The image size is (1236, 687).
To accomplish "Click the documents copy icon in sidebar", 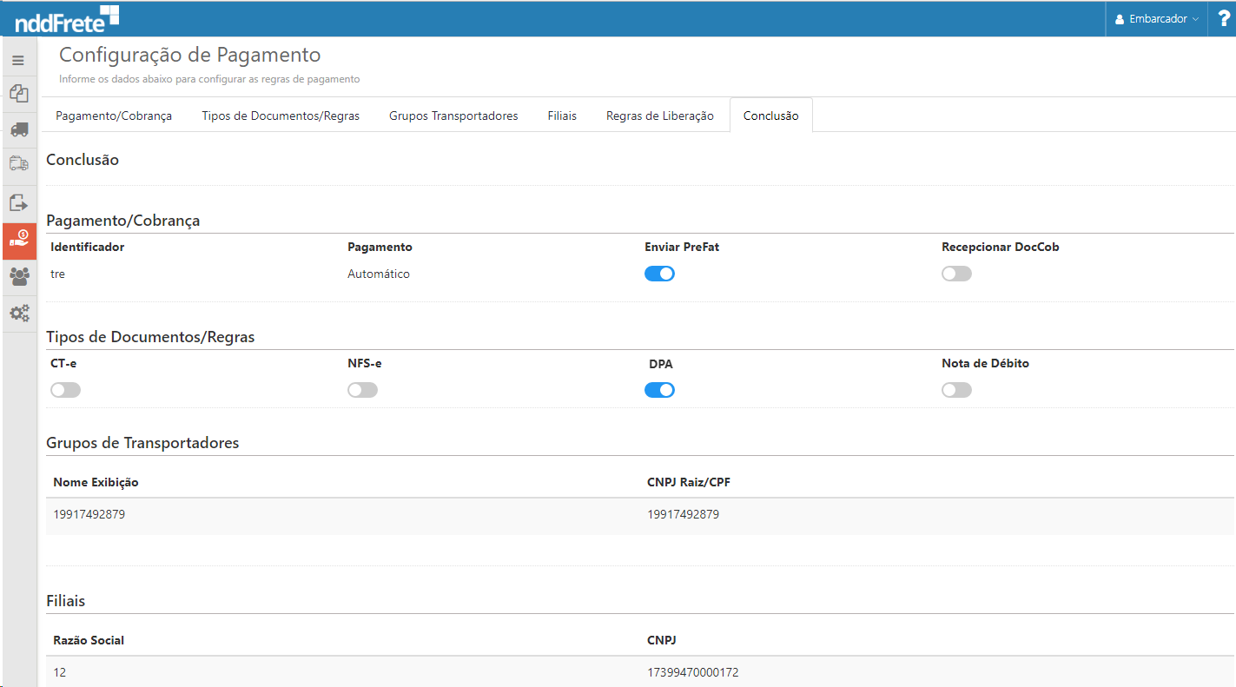I will click(x=18, y=94).
